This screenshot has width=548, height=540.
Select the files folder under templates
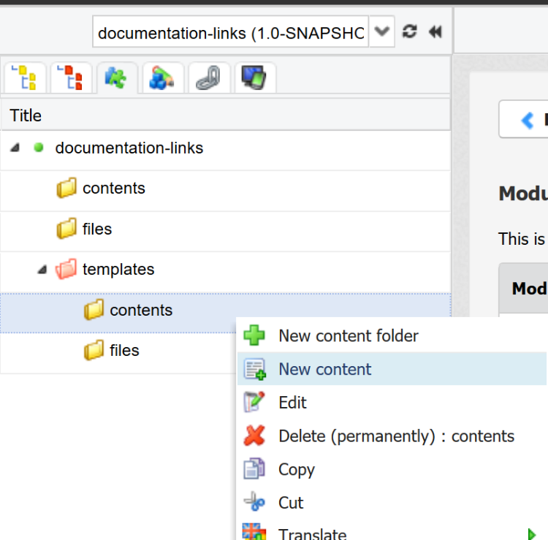coord(118,353)
